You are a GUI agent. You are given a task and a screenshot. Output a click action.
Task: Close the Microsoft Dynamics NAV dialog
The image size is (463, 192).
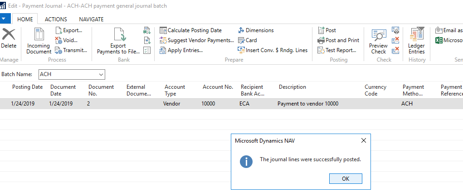tap(364, 141)
